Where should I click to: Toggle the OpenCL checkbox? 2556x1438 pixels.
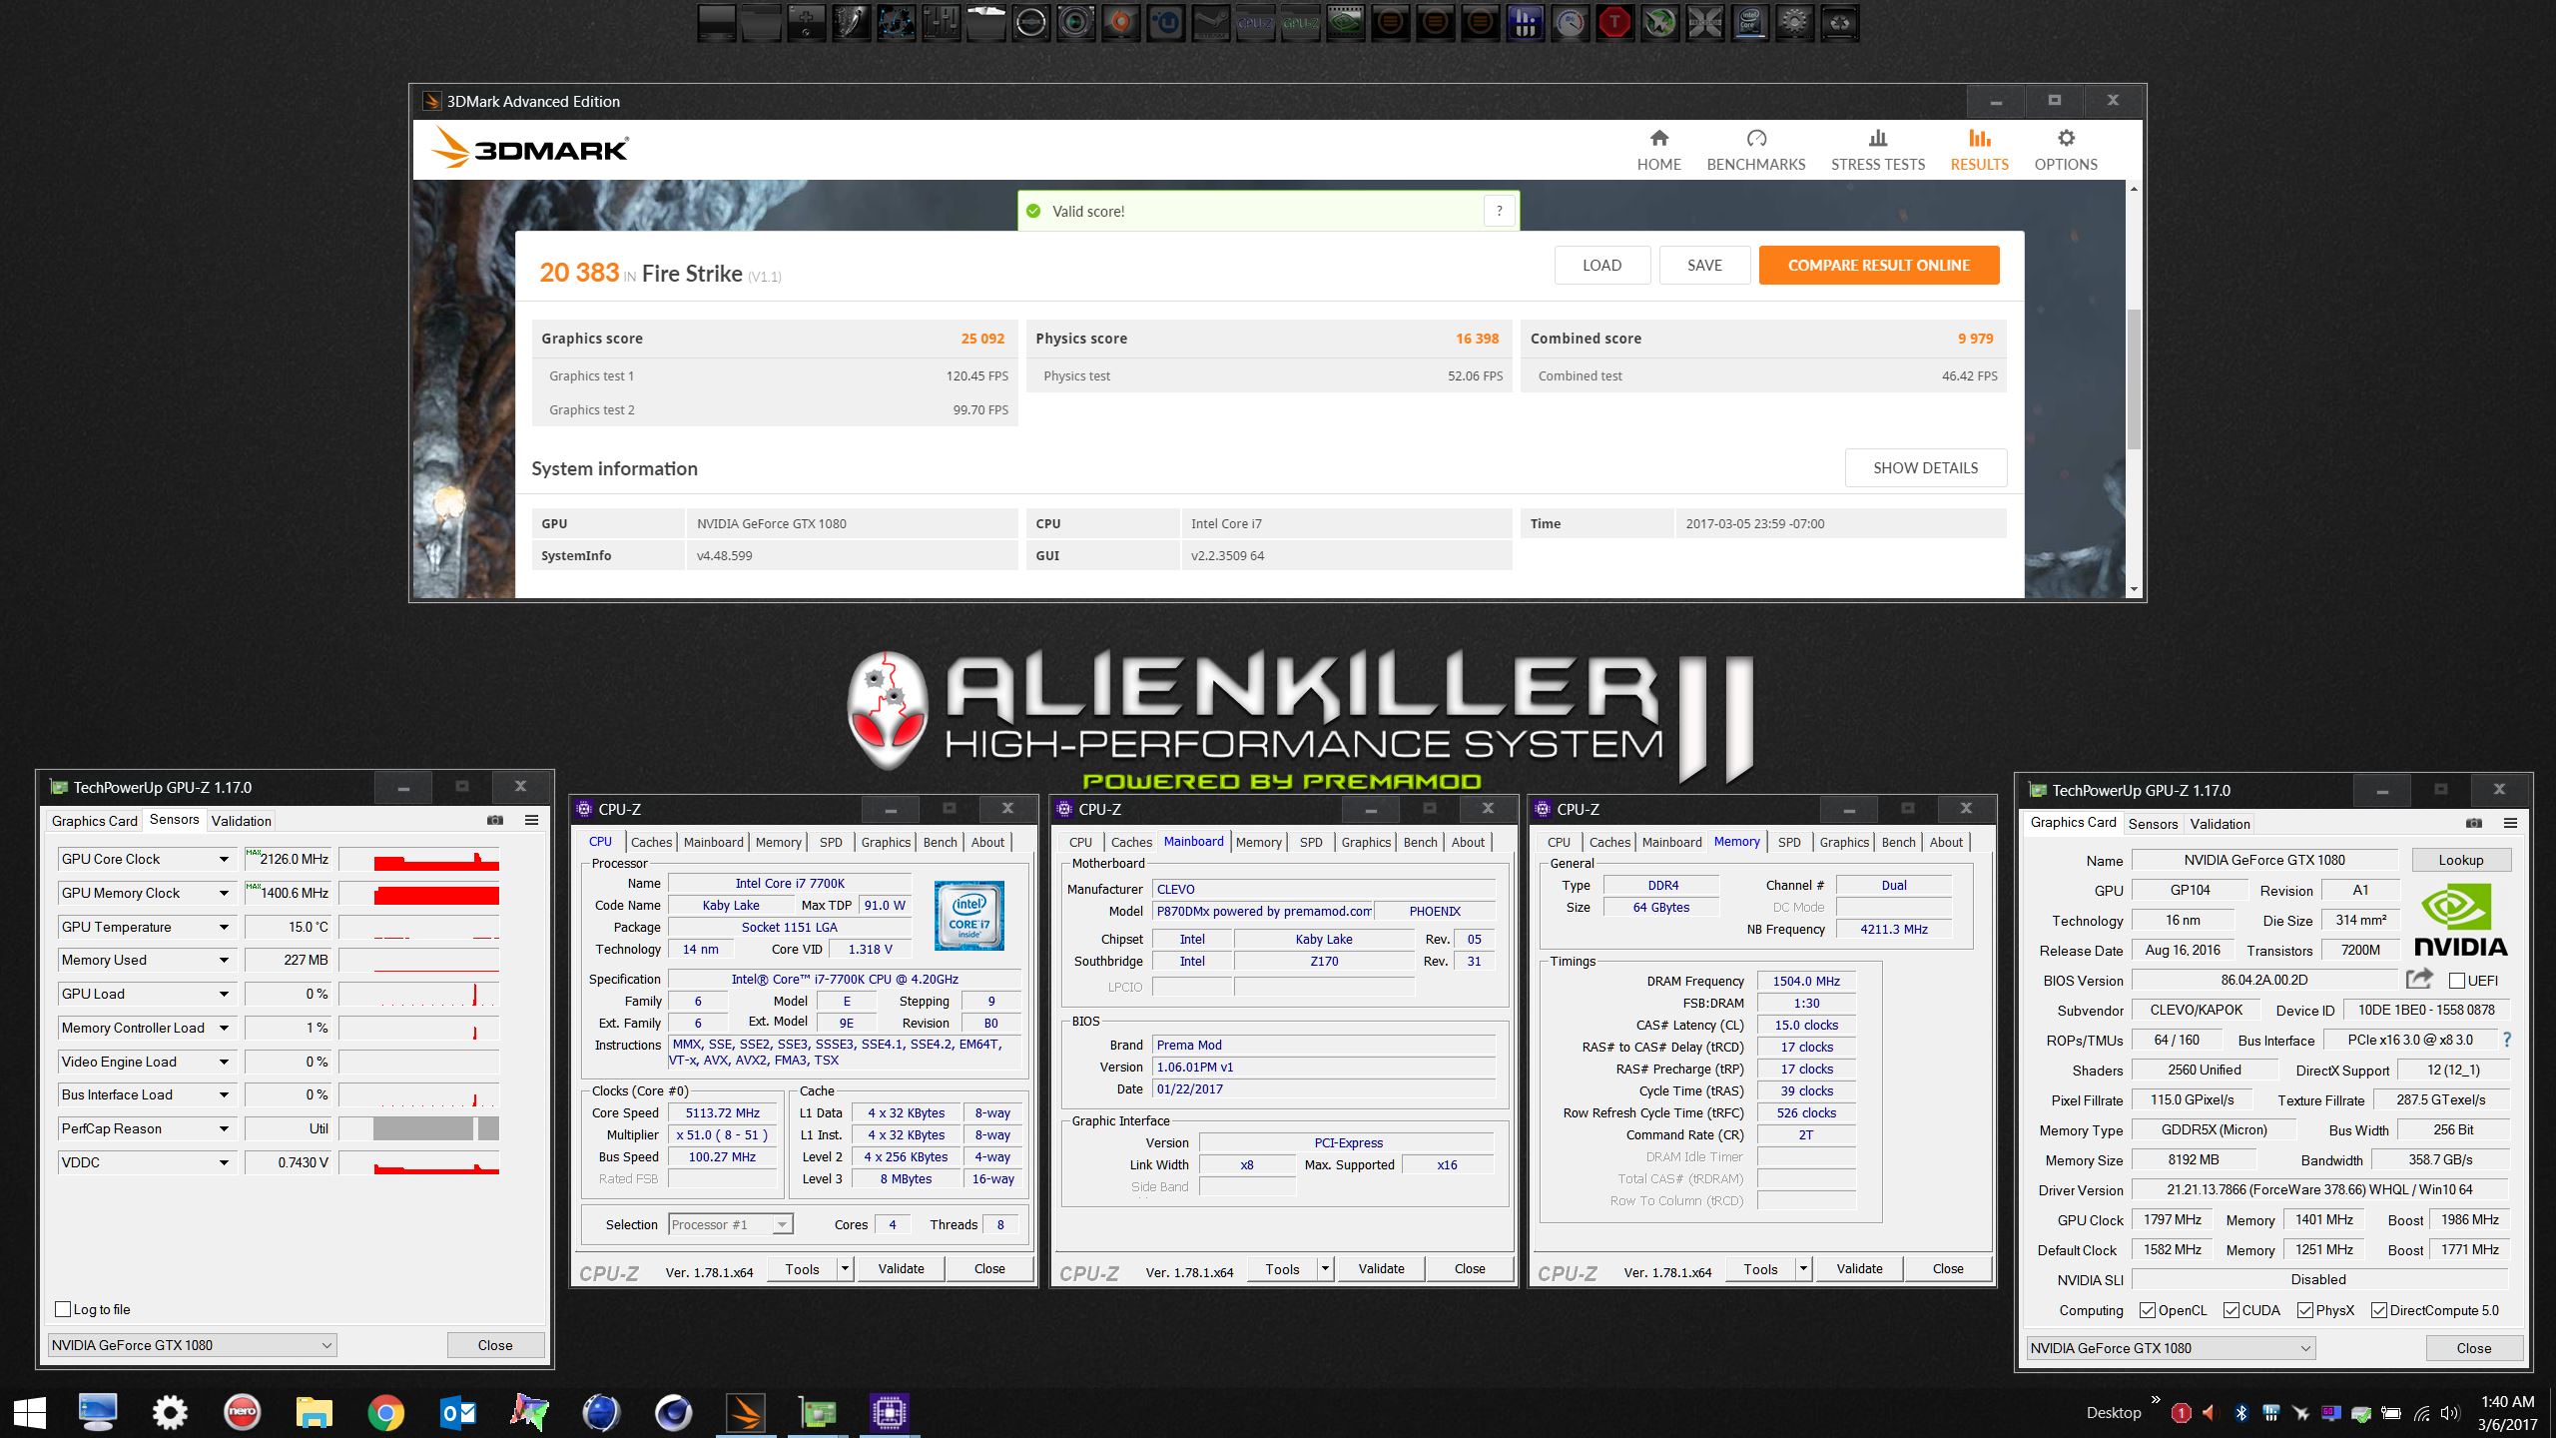point(2148,1310)
